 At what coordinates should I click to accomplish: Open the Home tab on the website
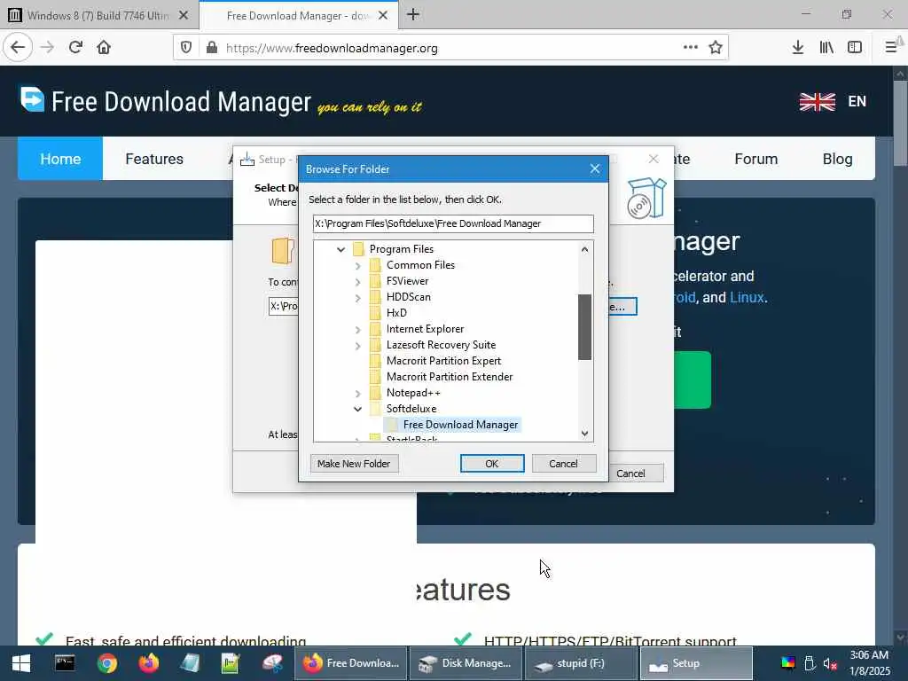(x=60, y=159)
